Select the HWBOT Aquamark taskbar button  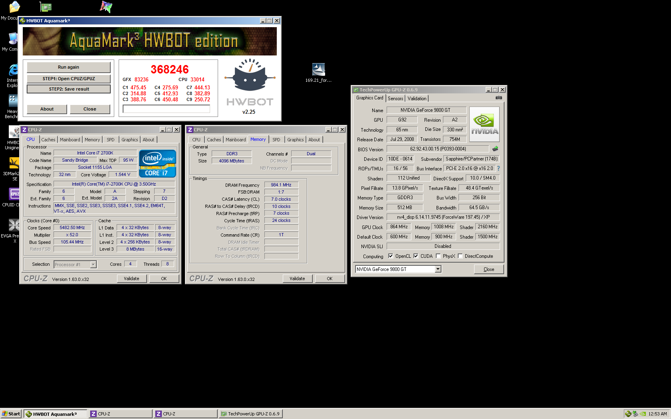[x=55, y=414]
